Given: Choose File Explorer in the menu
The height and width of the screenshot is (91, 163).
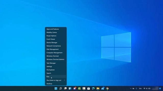Looking at the screenshot, I should tap(56, 70).
